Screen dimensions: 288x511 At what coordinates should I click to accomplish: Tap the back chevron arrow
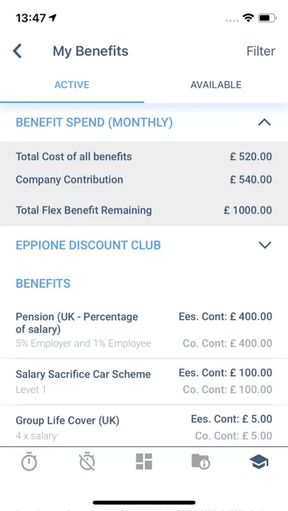18,51
